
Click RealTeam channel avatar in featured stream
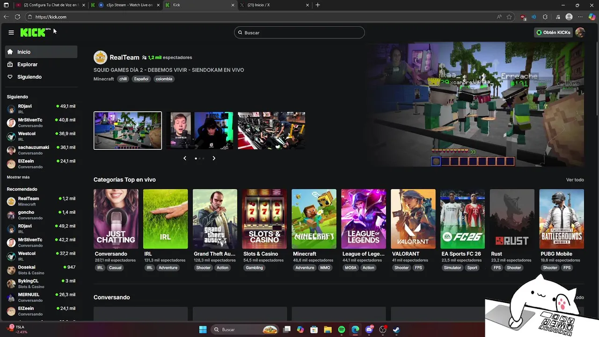(100, 58)
